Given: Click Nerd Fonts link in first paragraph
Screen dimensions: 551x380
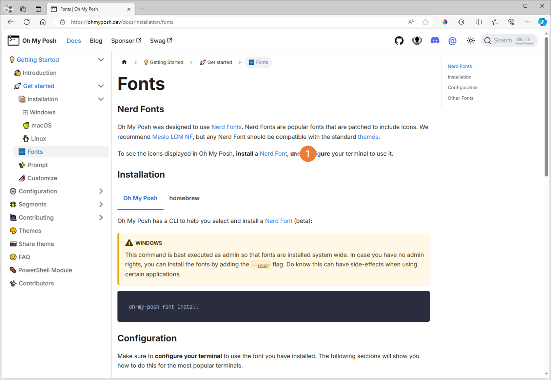Looking at the screenshot, I should pyautogui.click(x=227, y=127).
